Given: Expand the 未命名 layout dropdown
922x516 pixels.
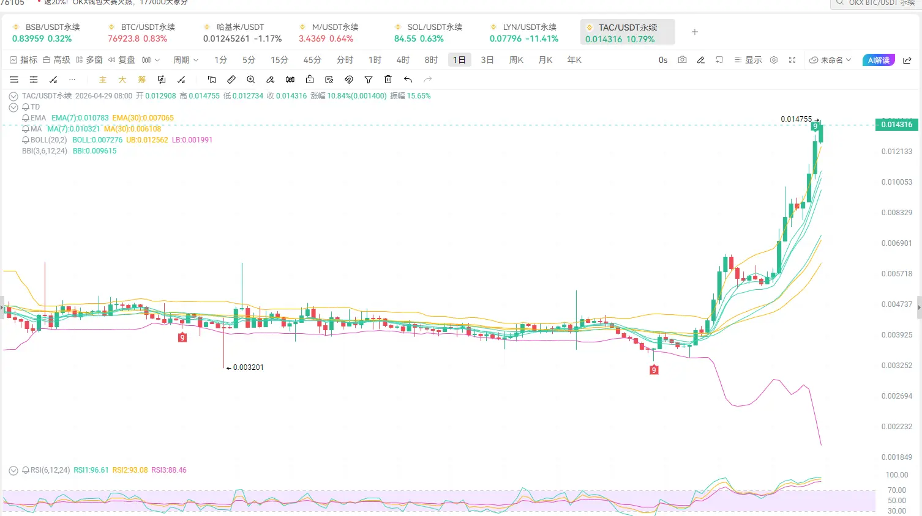Looking at the screenshot, I should [830, 60].
